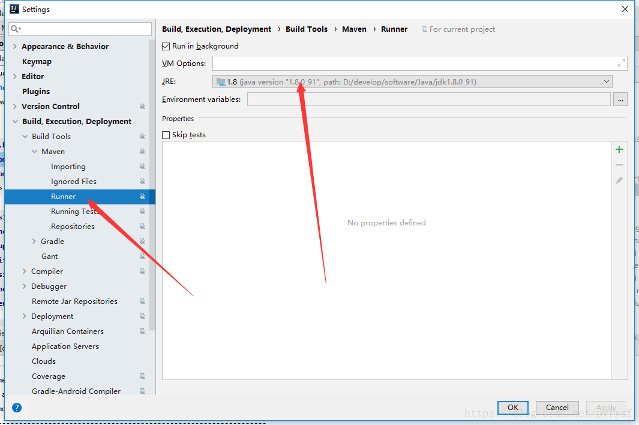The height and width of the screenshot is (425, 639).
Task: Click project-level icon beside Runner
Action: click(x=142, y=197)
